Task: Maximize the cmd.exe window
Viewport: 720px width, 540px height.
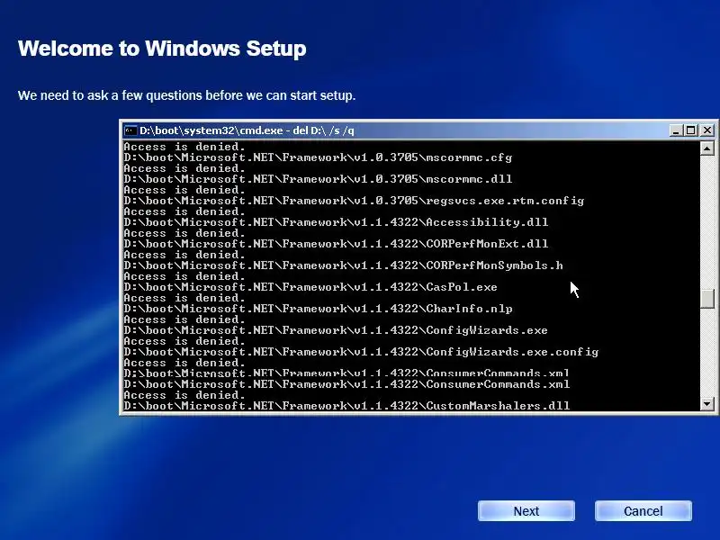Action: tap(690, 130)
